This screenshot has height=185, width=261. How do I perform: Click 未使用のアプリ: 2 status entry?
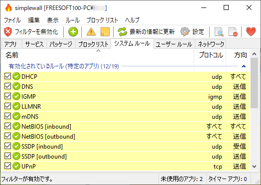(x=182, y=179)
